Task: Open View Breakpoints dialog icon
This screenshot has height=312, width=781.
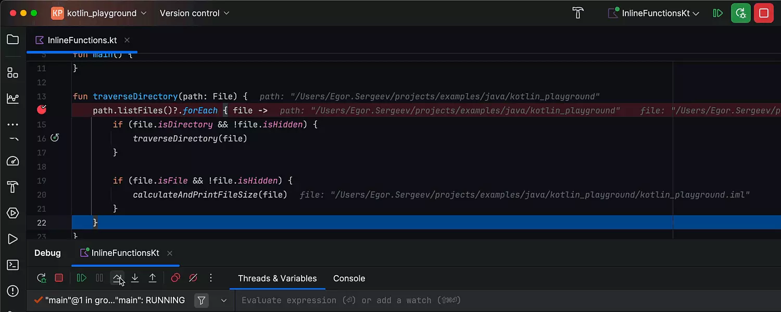Action: [x=175, y=278]
